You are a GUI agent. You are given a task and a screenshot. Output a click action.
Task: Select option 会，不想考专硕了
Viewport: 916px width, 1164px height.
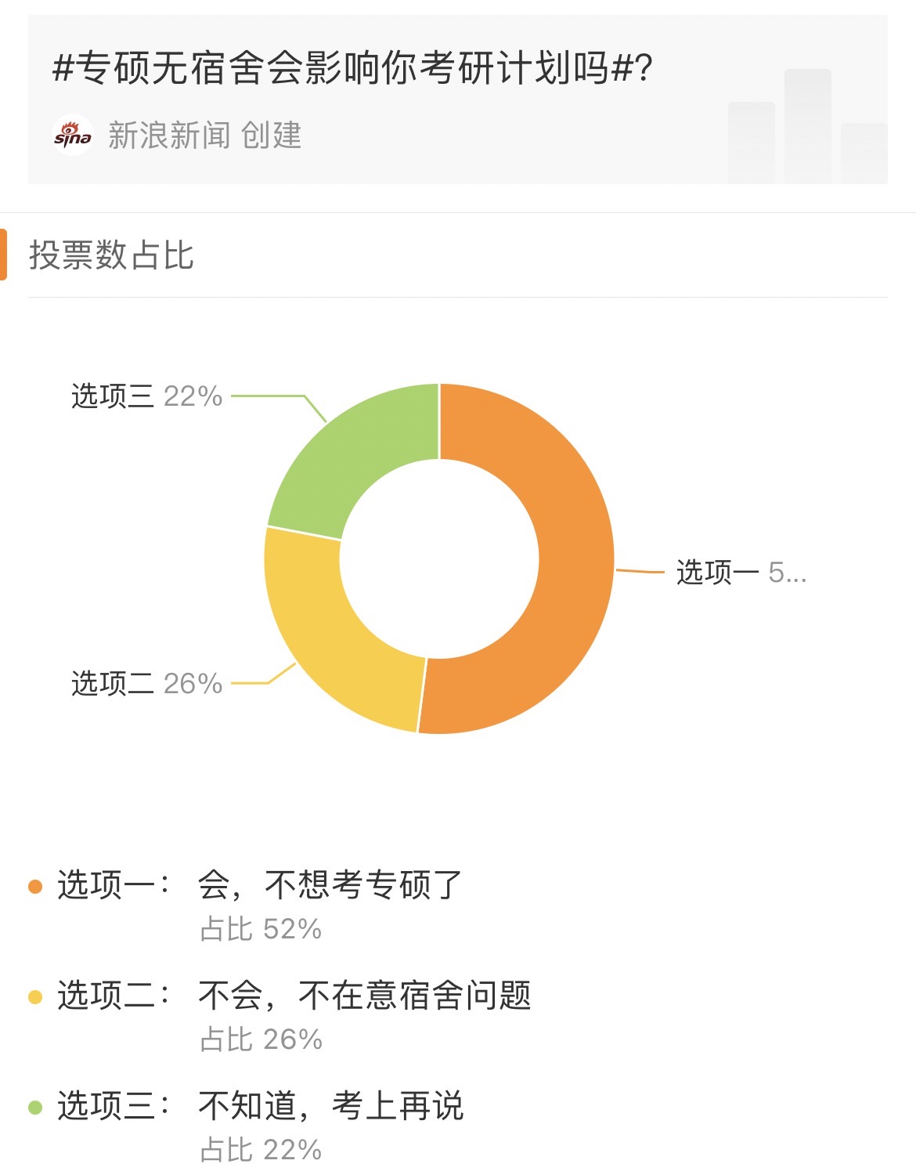[330, 885]
